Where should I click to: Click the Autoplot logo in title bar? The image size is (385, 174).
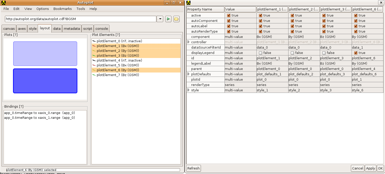(4, 3)
